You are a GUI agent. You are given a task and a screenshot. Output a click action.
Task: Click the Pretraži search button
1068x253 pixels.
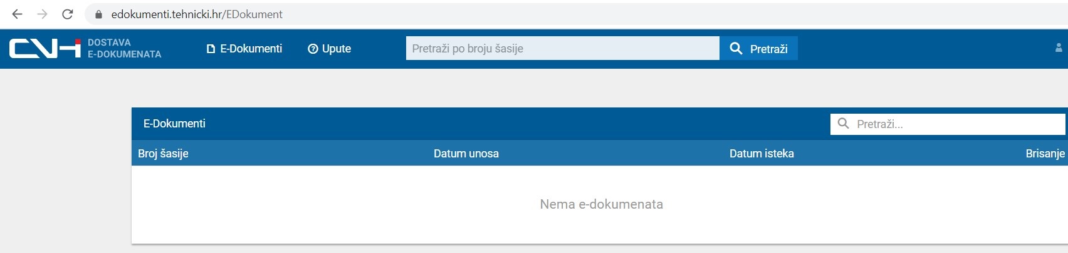point(758,48)
